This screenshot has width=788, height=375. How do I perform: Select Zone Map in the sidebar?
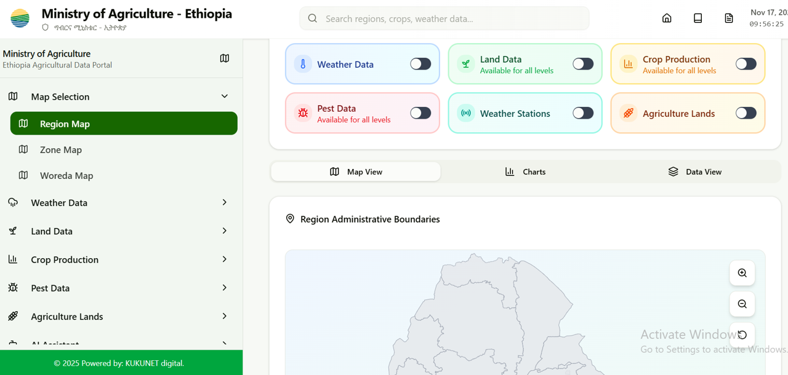[60, 149]
